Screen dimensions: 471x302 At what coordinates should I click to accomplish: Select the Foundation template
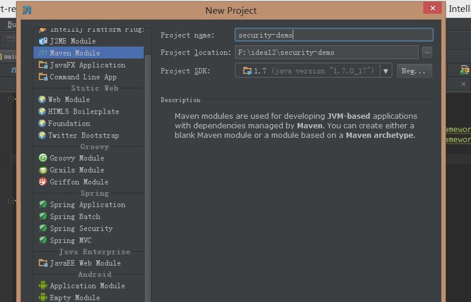89,124
